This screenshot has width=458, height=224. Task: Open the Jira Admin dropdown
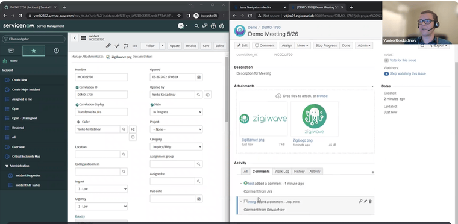click(364, 46)
